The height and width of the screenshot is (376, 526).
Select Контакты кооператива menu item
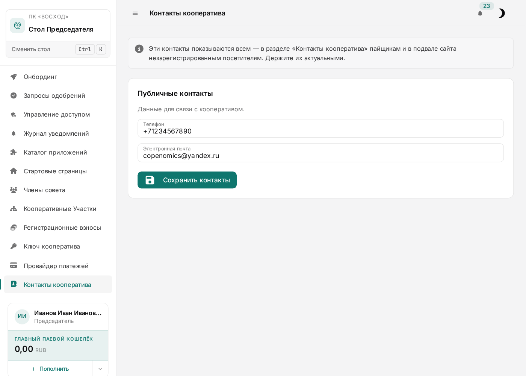pyautogui.click(x=58, y=285)
